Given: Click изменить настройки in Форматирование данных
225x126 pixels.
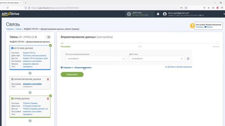Looking at the screenshot, I should (x=32, y=84).
